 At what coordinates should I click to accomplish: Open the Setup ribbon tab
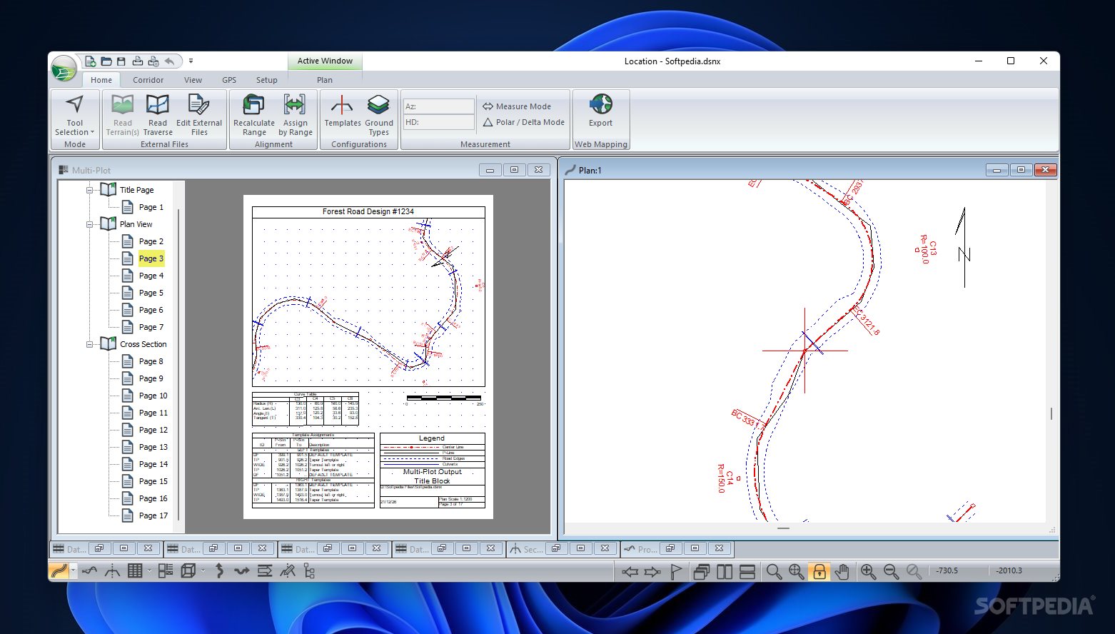[267, 80]
